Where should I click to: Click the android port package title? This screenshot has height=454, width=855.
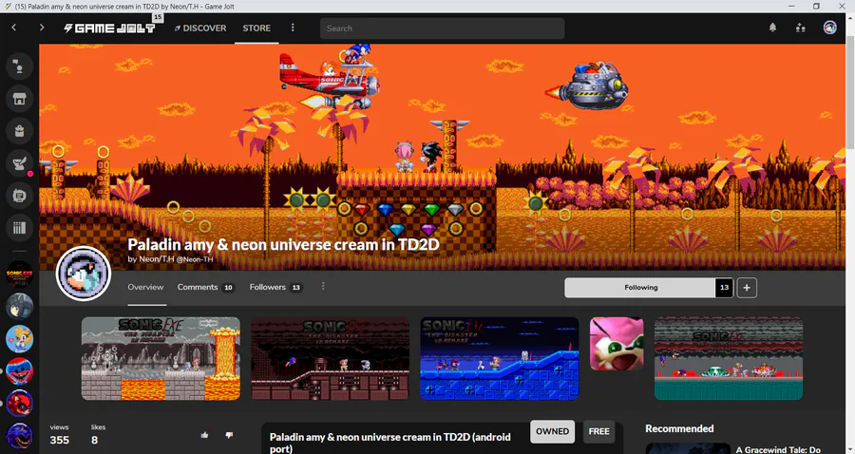click(x=390, y=443)
